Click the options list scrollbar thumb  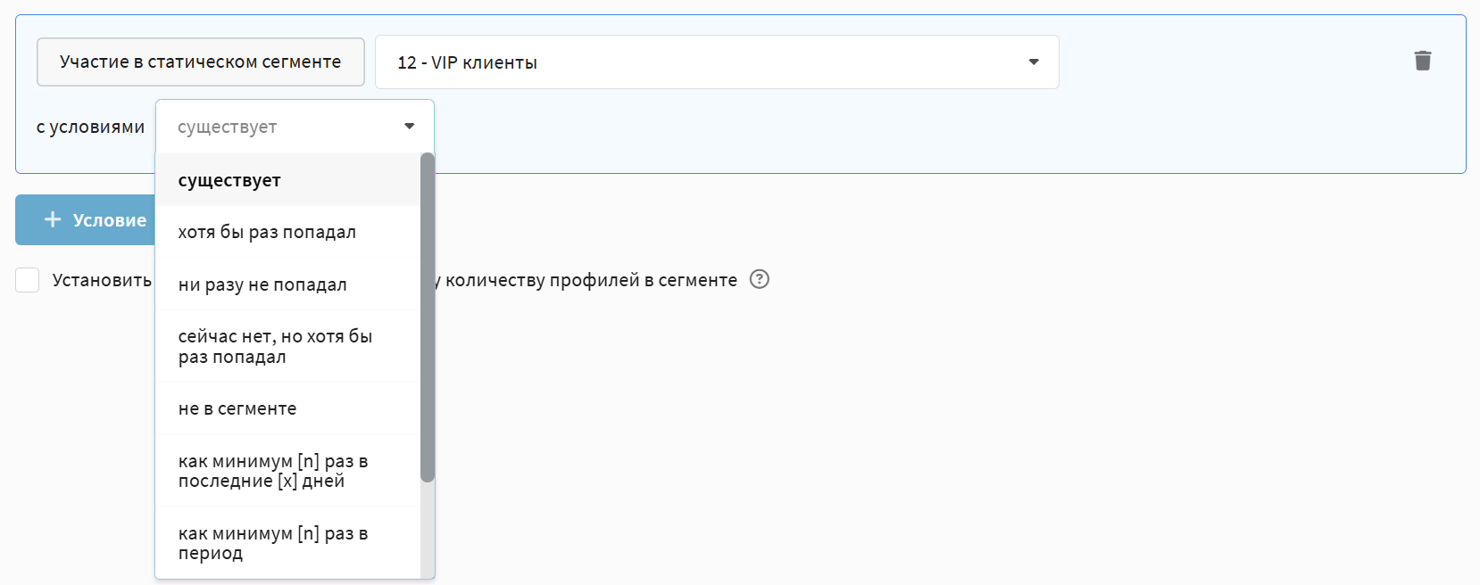(x=428, y=317)
